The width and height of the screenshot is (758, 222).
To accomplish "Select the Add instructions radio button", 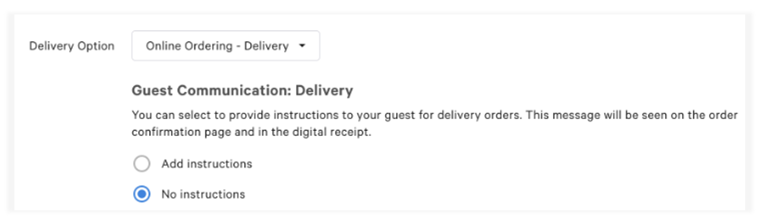I will [x=142, y=164].
